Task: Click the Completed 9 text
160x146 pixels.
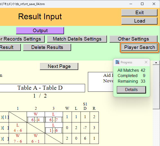Action: tap(132, 76)
